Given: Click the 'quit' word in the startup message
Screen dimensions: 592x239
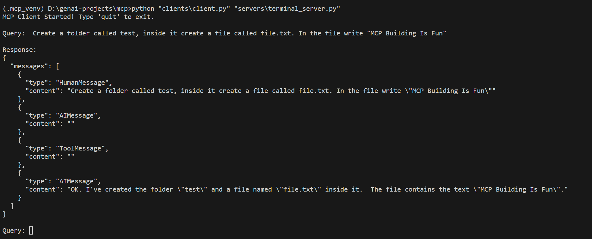Looking at the screenshot, I should click(x=109, y=17).
